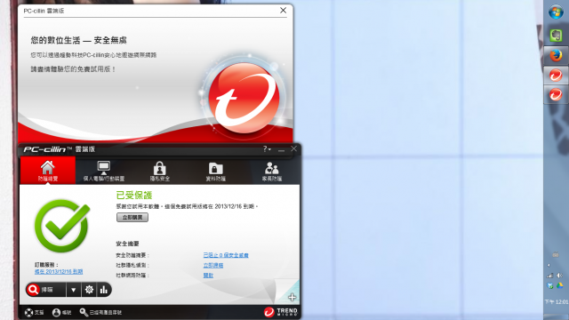Open account via the person icon
This screenshot has width=569, height=320.
61,312
